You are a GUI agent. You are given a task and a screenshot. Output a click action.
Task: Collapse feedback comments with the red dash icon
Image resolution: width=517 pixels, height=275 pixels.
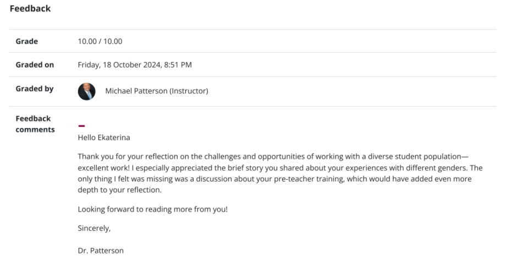pos(81,127)
